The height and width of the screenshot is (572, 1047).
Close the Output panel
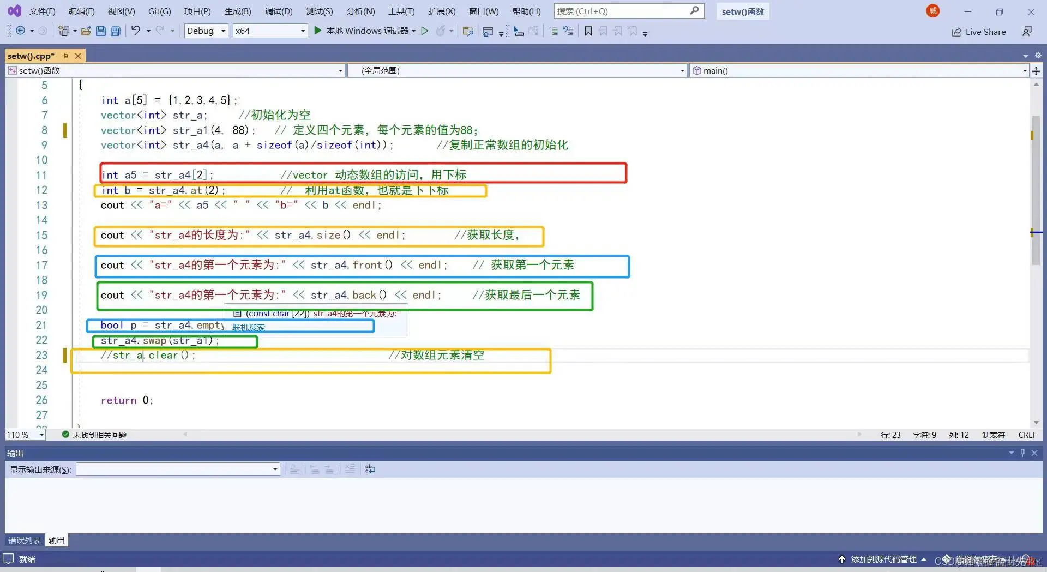click(1034, 453)
